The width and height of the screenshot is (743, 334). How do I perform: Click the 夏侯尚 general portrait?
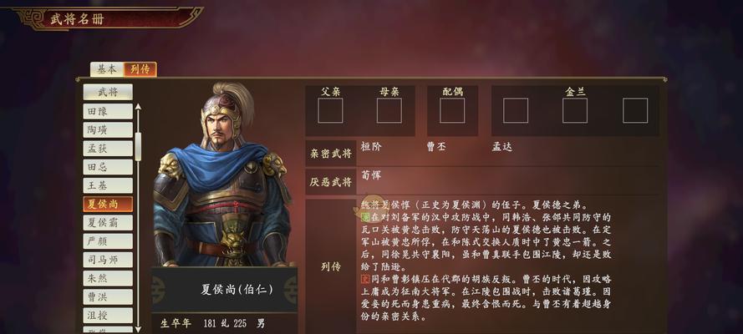pyautogui.click(x=222, y=175)
